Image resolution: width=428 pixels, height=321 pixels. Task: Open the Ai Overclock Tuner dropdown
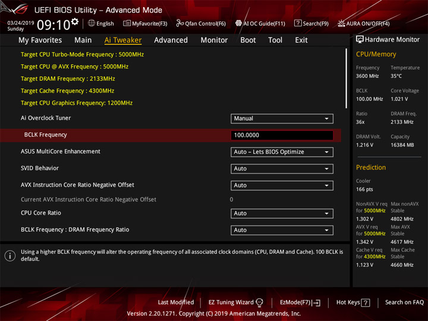coord(282,118)
